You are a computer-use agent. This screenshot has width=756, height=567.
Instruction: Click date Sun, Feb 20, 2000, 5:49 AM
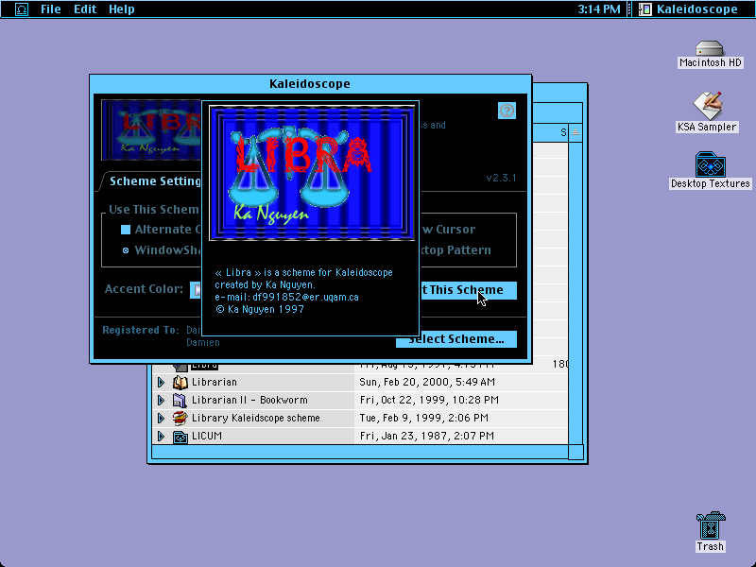tap(427, 382)
